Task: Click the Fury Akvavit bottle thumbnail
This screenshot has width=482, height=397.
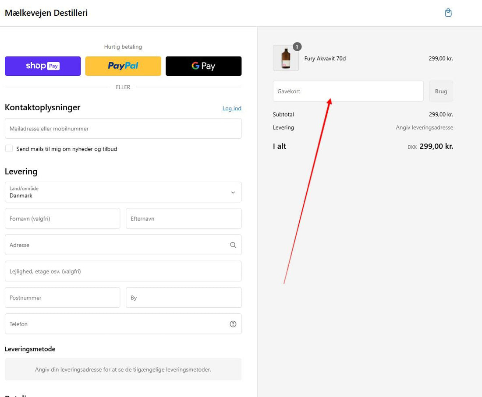Action: (286, 58)
